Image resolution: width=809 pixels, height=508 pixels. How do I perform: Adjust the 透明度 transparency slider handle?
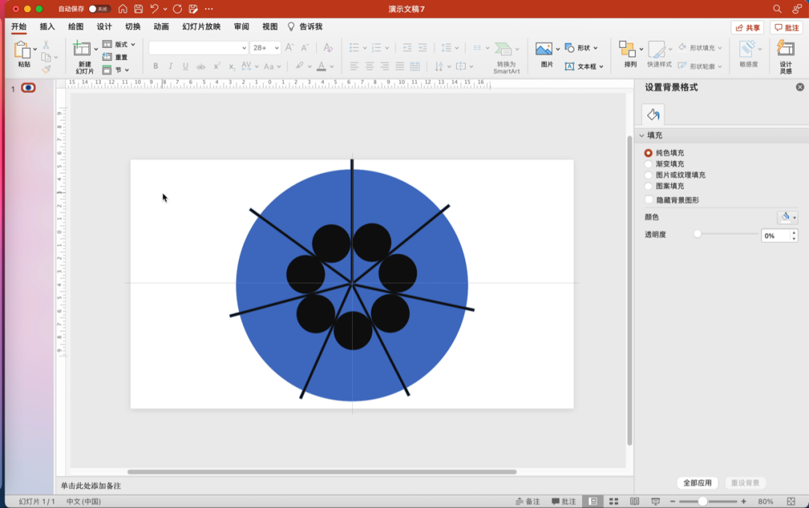coord(697,234)
